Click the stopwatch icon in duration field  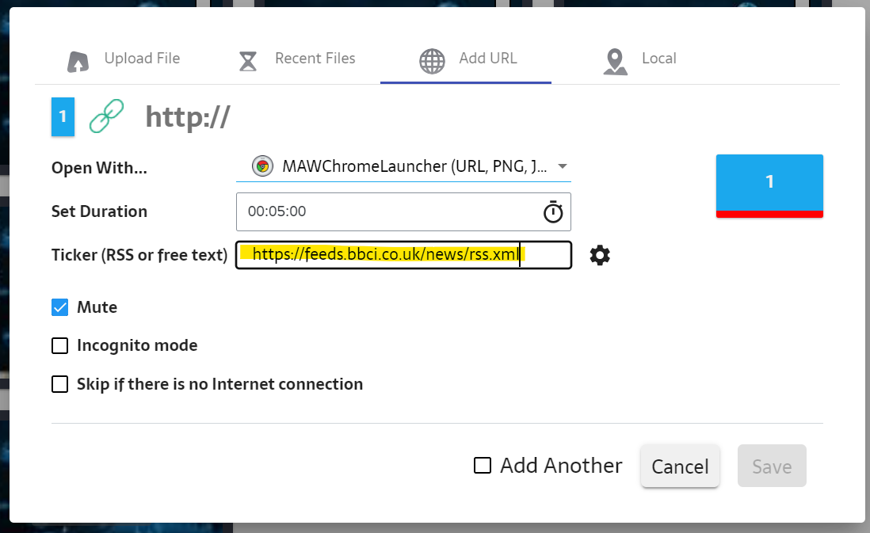pyautogui.click(x=552, y=211)
